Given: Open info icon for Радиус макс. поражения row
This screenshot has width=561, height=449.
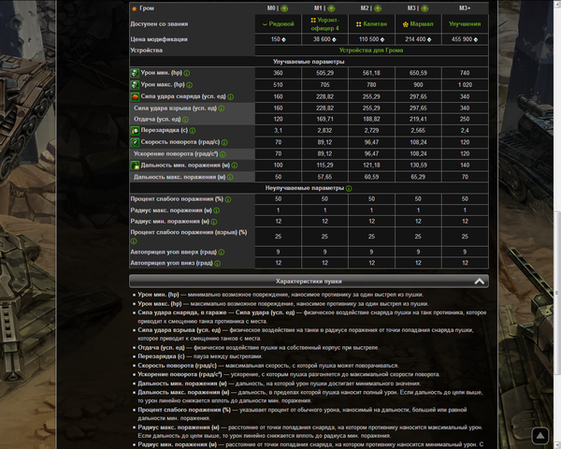Looking at the screenshot, I should click(217, 210).
